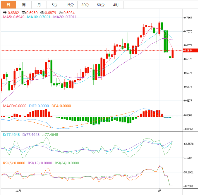Show the 30分 interval chart
The image size is (199, 195).
[x=85, y=5]
